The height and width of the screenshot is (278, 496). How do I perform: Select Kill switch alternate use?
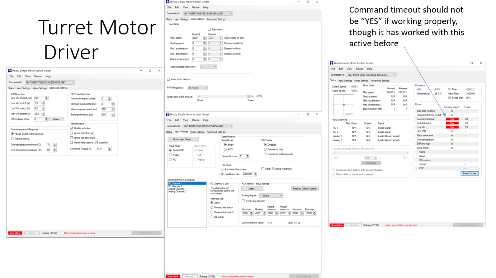click(x=212, y=217)
